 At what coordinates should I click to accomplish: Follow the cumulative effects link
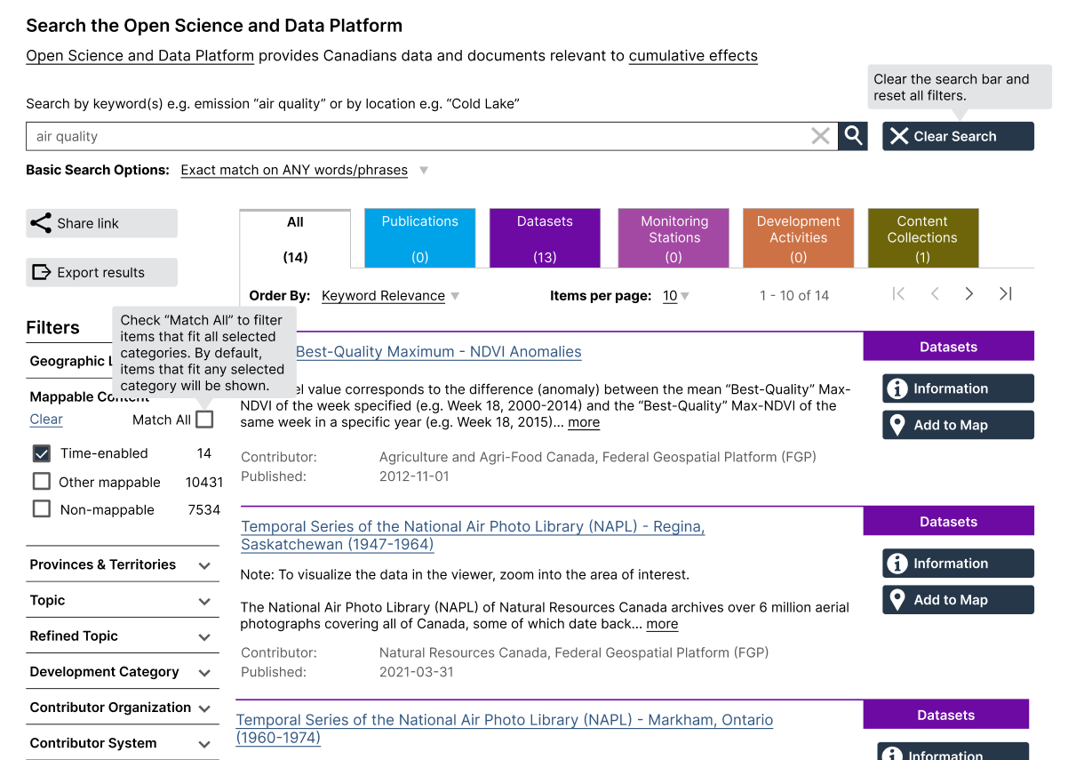coord(693,55)
